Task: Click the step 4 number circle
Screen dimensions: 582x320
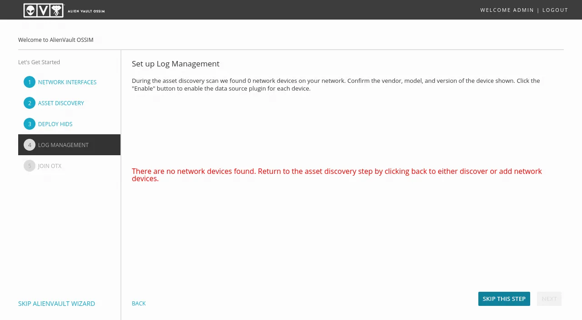Action: click(x=30, y=145)
